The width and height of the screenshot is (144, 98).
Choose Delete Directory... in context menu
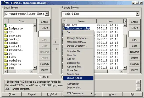point(78,46)
